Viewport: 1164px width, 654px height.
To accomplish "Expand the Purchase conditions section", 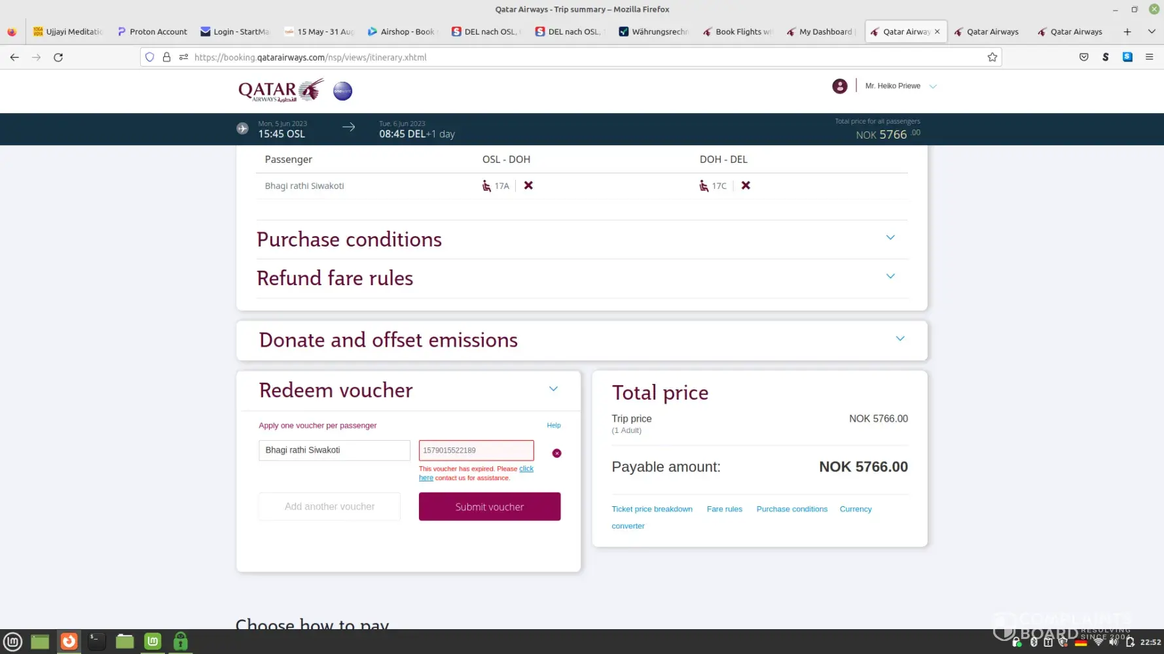I will [890, 237].
